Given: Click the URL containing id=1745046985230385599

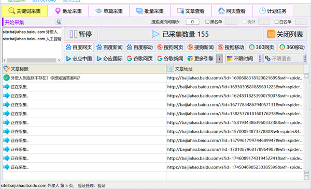Looking at the screenshot, I should click(234, 167).
